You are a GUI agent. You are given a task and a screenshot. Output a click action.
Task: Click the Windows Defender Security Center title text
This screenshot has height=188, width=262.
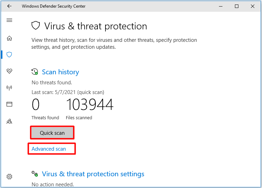(x=53, y=6)
